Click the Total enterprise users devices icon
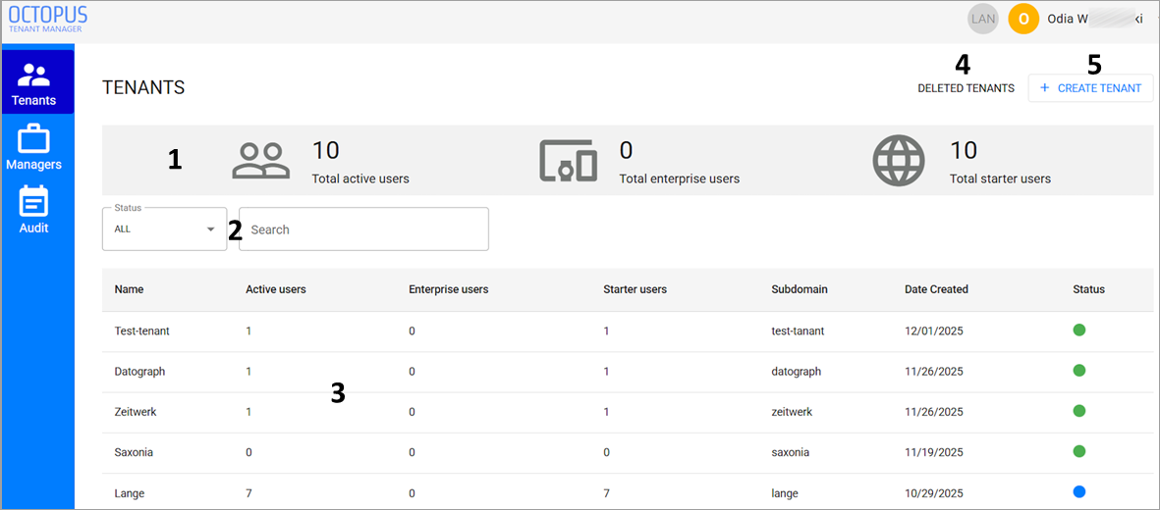The image size is (1160, 510). pyautogui.click(x=568, y=161)
